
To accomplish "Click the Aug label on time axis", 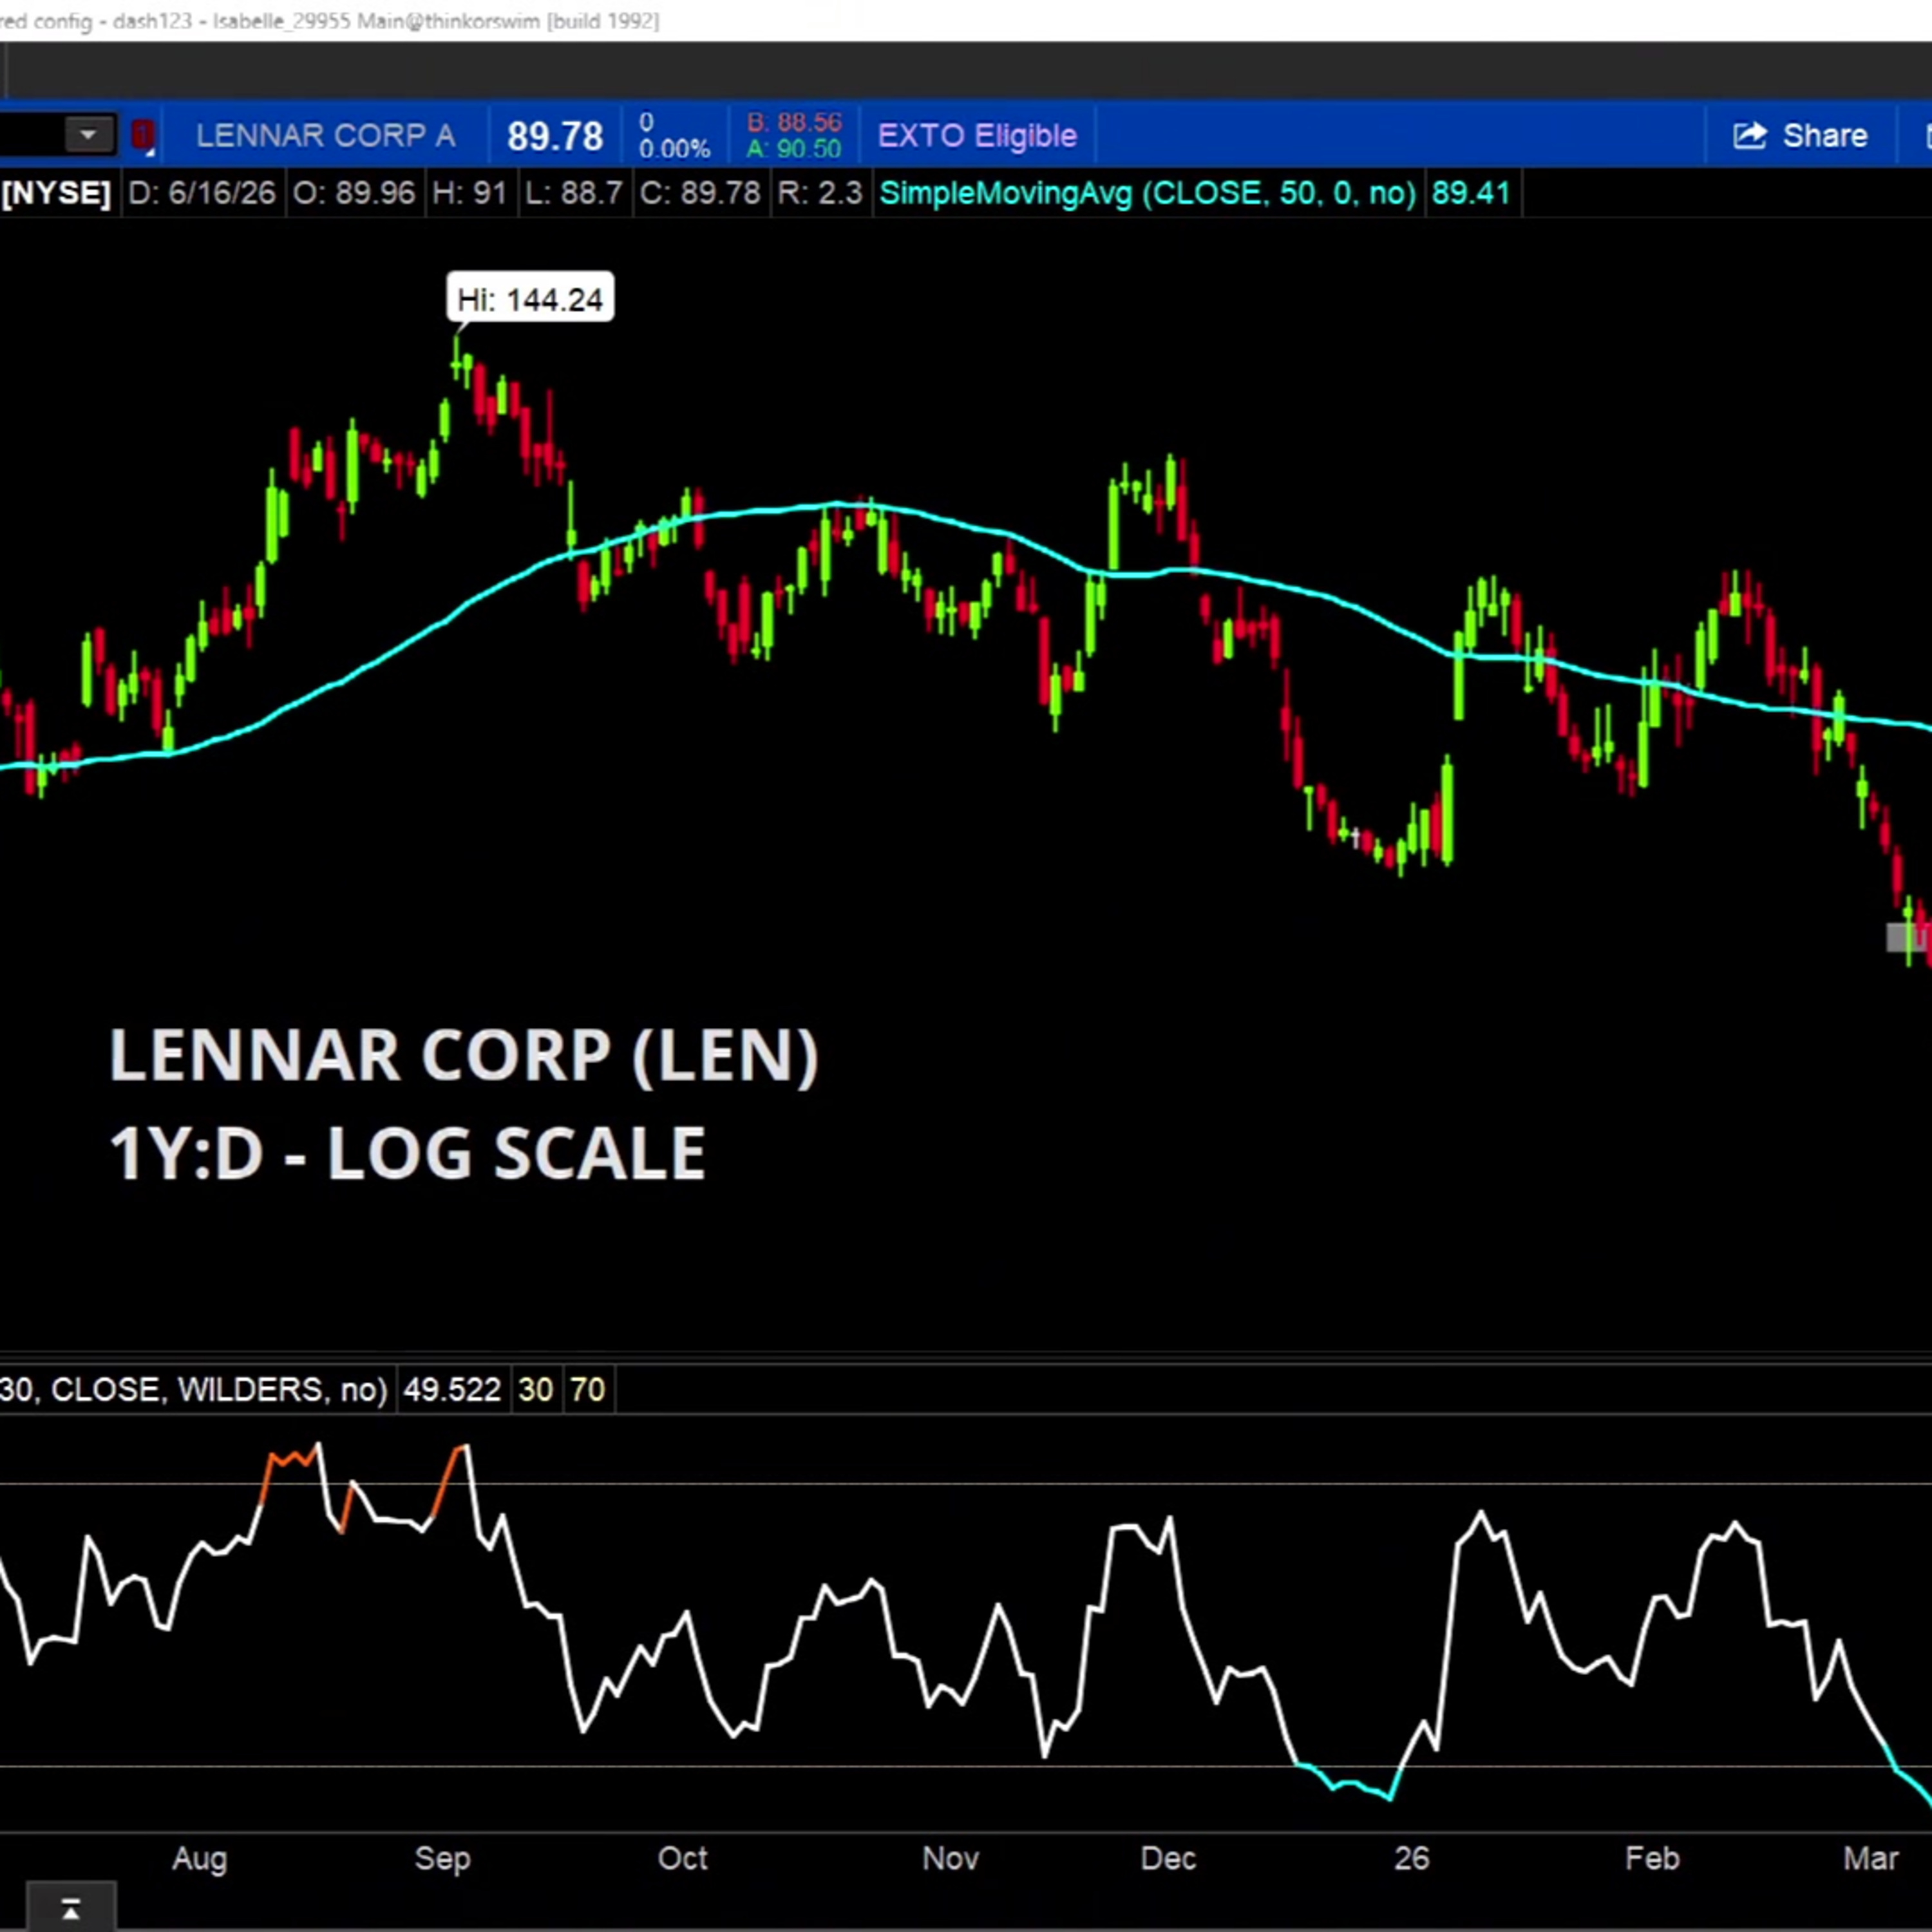I will 200,1858.
